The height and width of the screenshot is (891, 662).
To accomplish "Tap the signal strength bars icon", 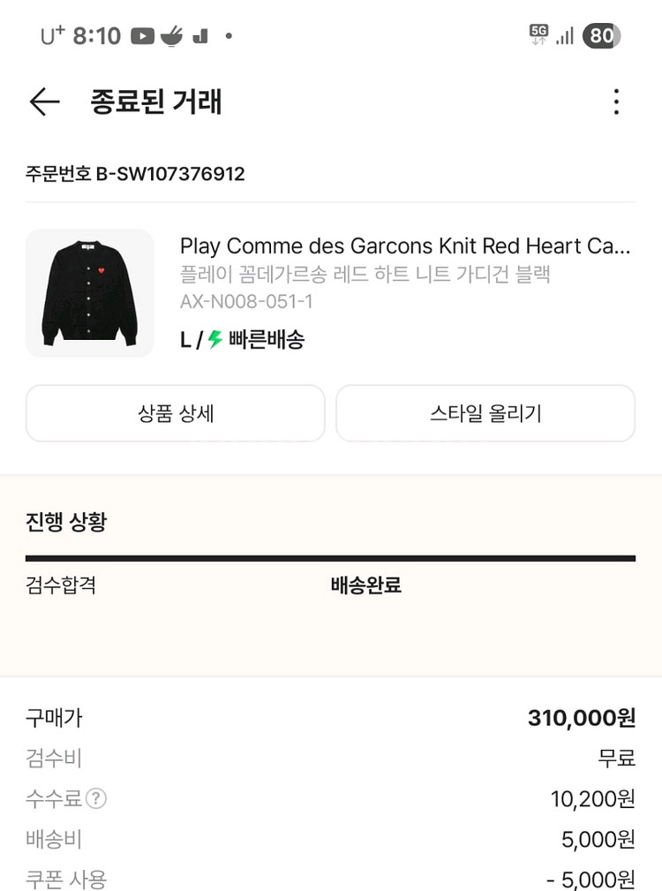I will [x=565, y=36].
